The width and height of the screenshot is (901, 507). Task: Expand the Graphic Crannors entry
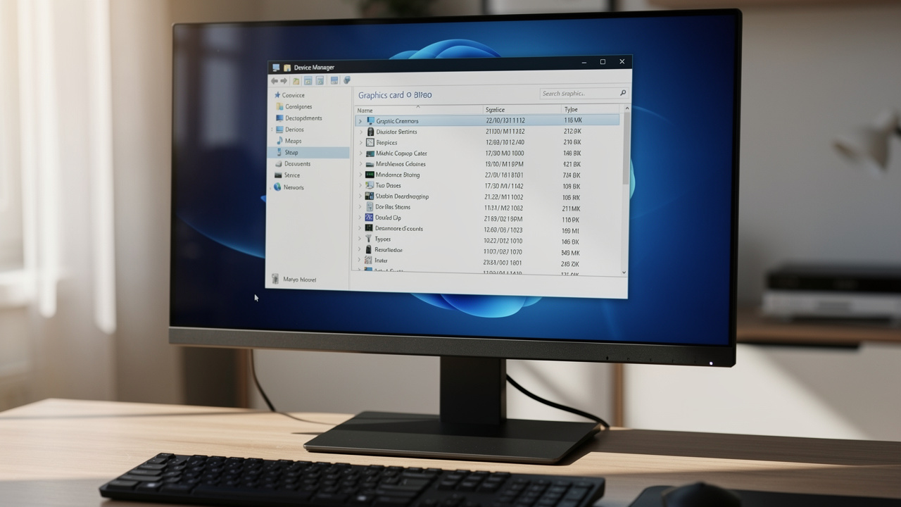point(360,120)
